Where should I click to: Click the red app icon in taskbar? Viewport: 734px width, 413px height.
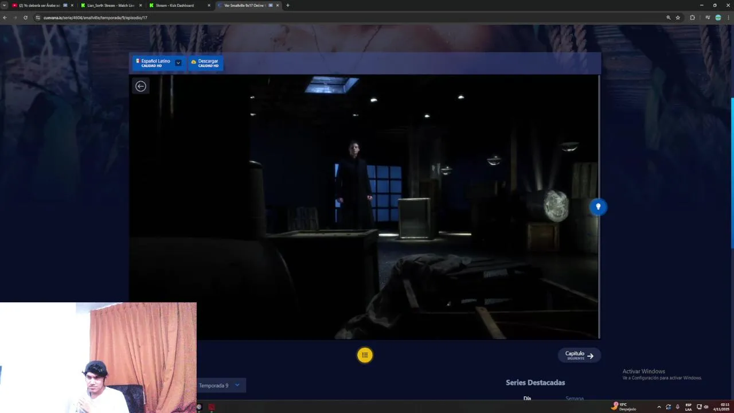212,407
